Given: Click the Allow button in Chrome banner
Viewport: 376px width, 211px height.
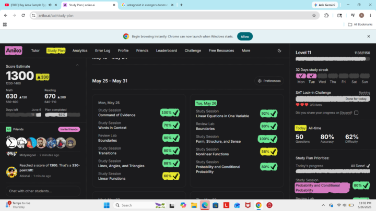Looking at the screenshot, I should click(245, 36).
